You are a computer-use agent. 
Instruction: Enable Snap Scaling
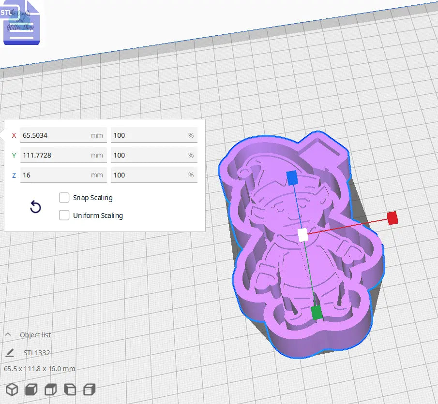64,198
